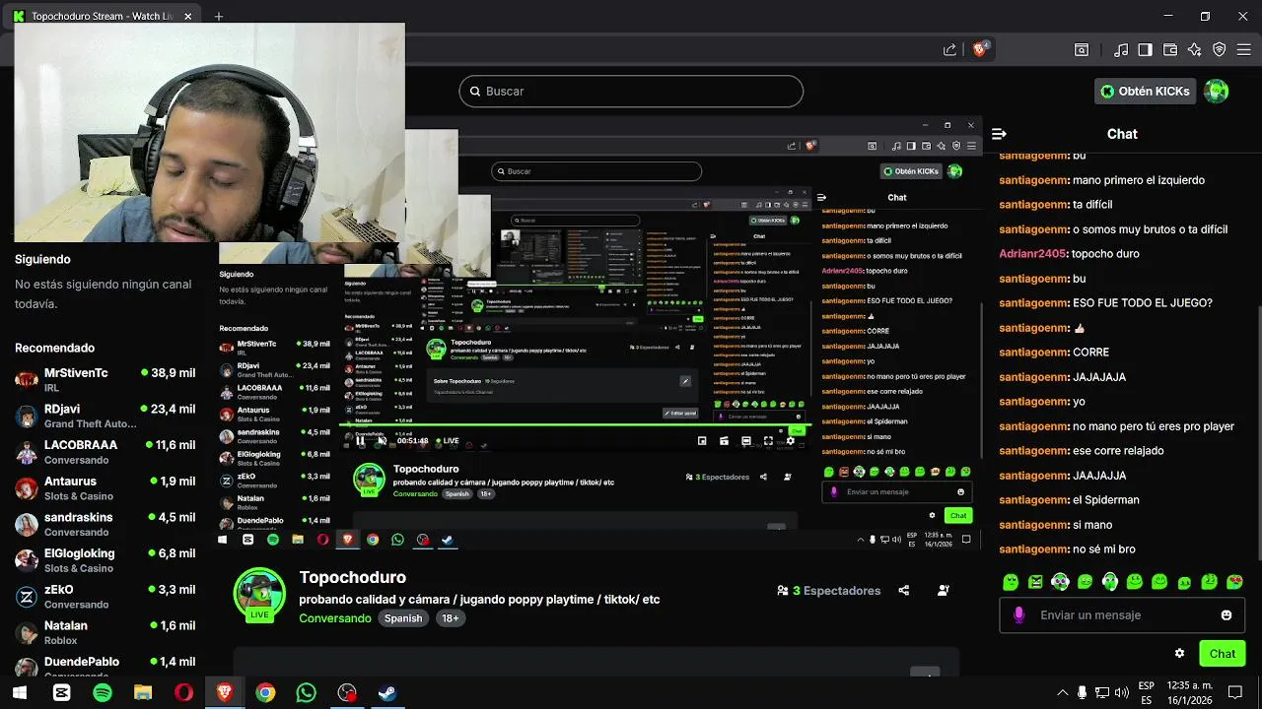Screen dimensions: 1262x709
Task: Open Leo AI sparkle icon
Action: click(x=1195, y=49)
